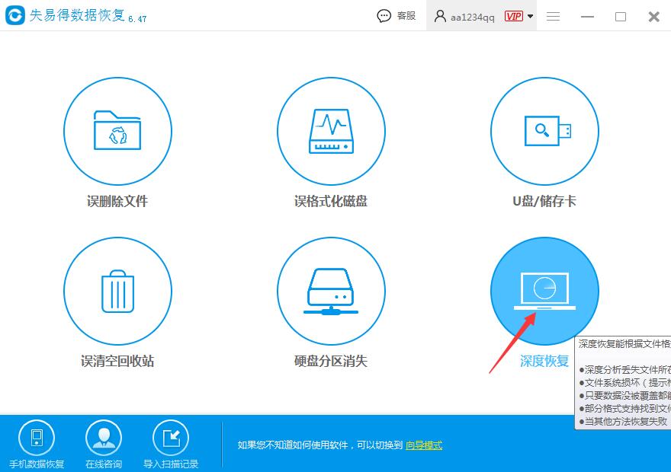
Task: Click the VIP badge
Action: pos(513,16)
